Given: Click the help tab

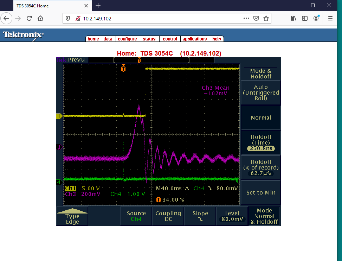Looking at the screenshot, I should click(x=217, y=39).
